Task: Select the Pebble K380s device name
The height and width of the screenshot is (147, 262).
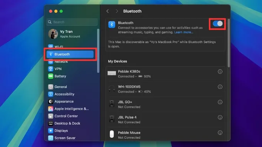Action: [129, 72]
